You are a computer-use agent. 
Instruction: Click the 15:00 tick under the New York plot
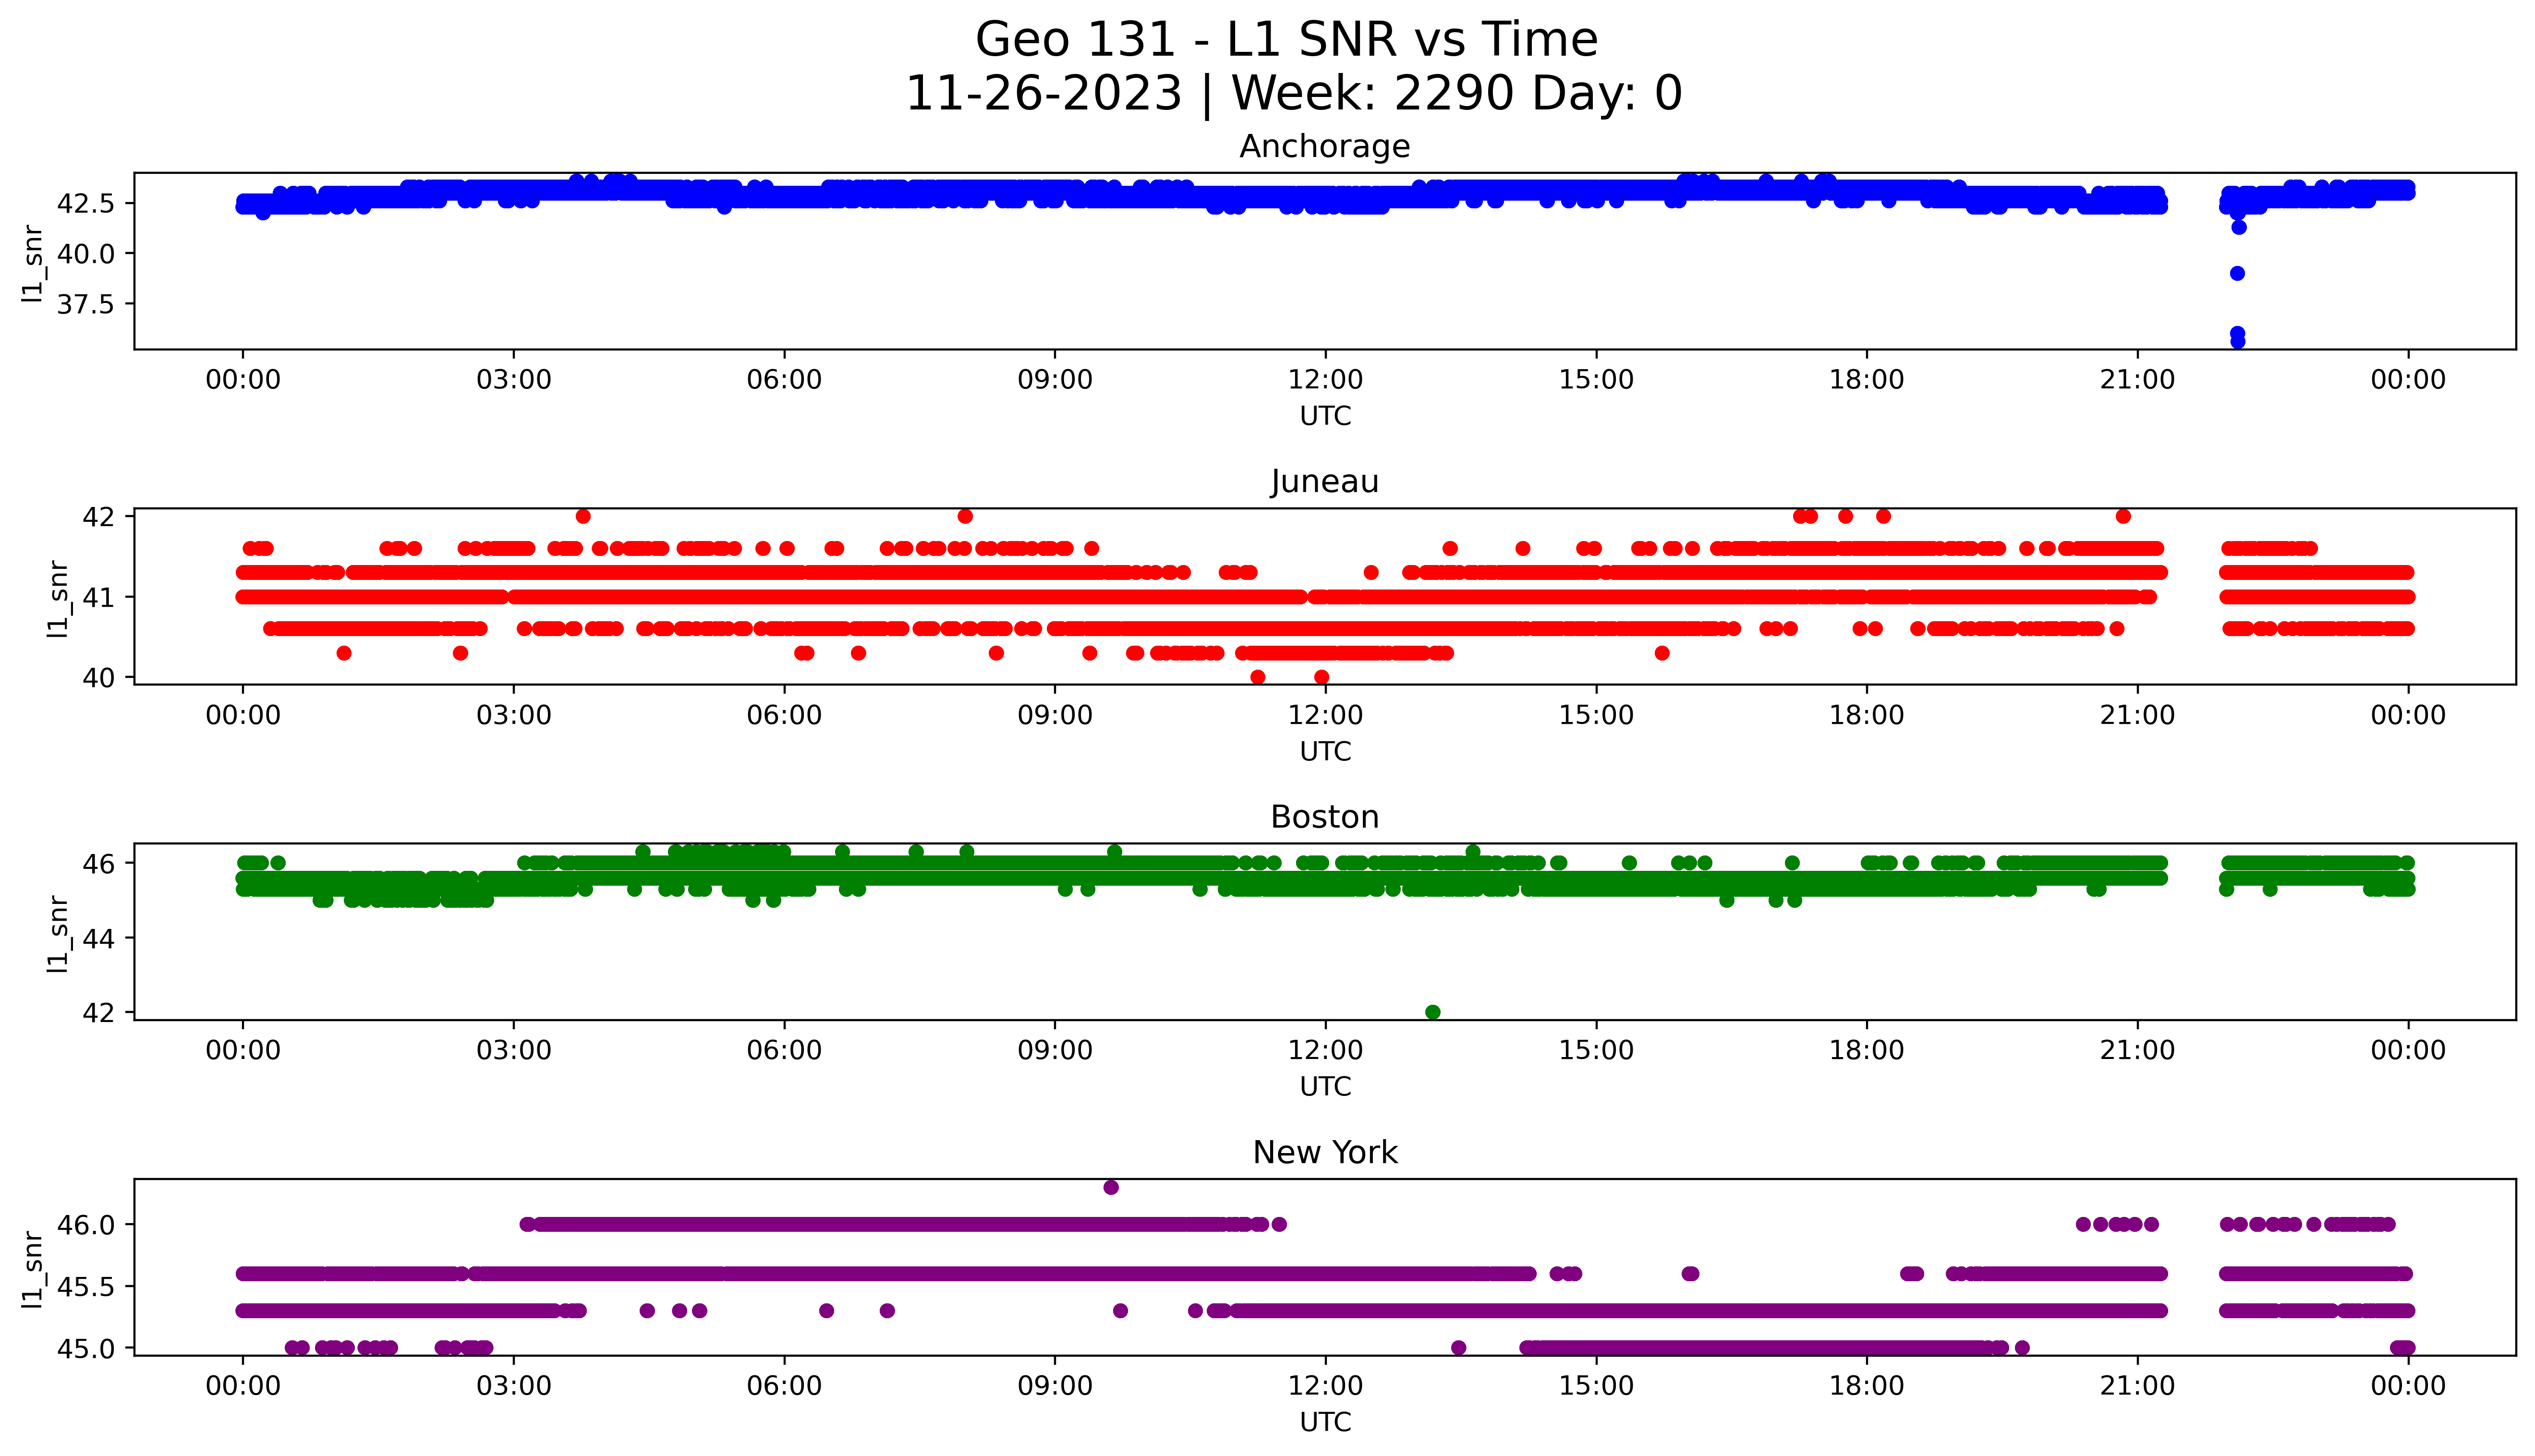coord(1596,1386)
